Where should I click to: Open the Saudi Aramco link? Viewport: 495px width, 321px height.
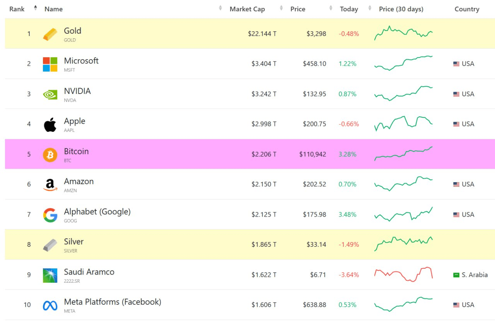tap(89, 272)
